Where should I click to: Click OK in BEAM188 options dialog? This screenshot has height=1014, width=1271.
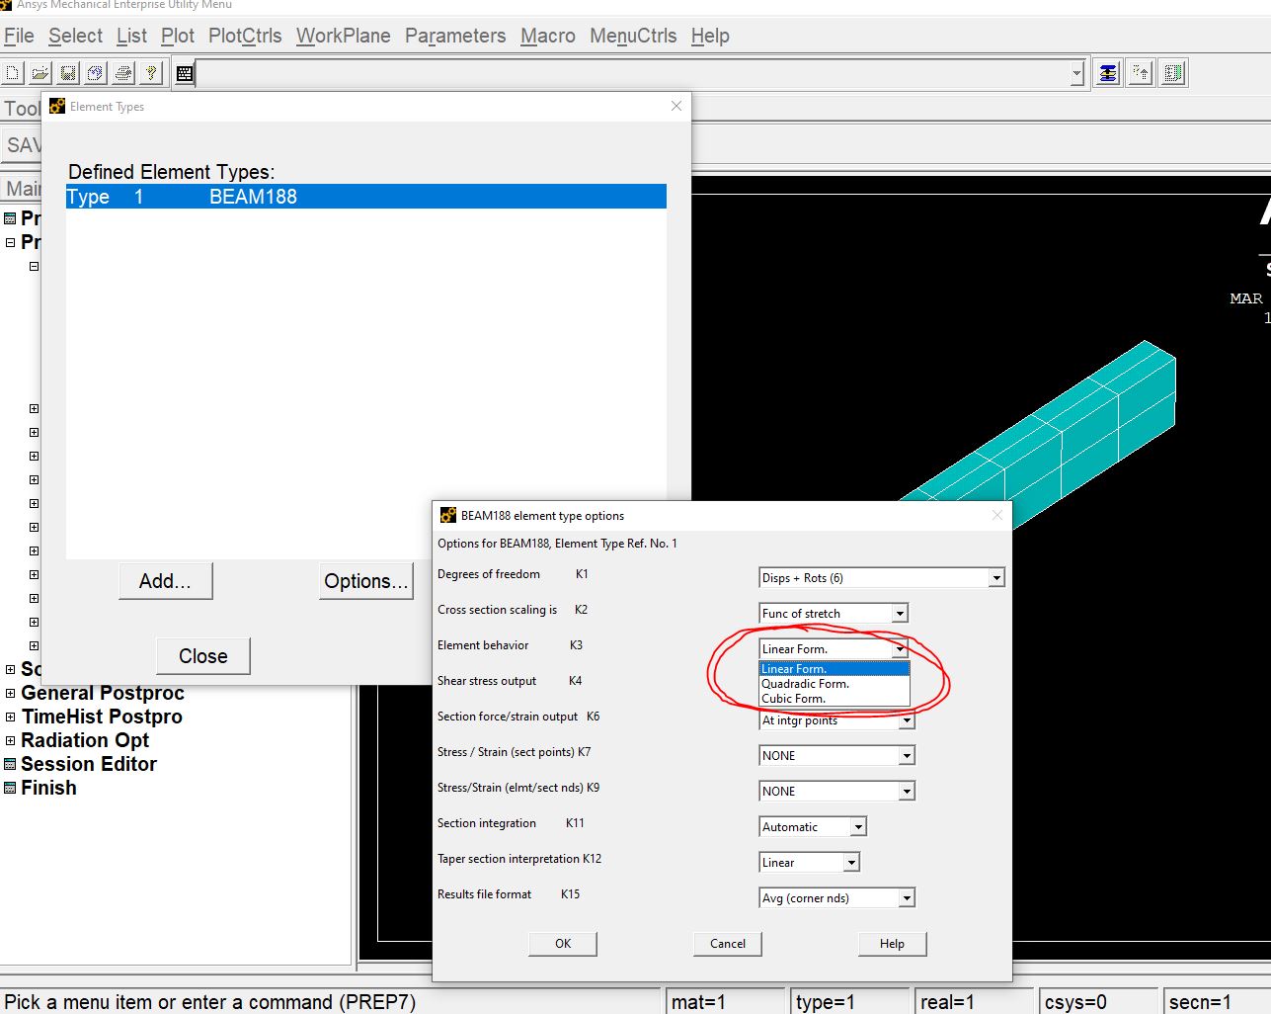(x=563, y=944)
